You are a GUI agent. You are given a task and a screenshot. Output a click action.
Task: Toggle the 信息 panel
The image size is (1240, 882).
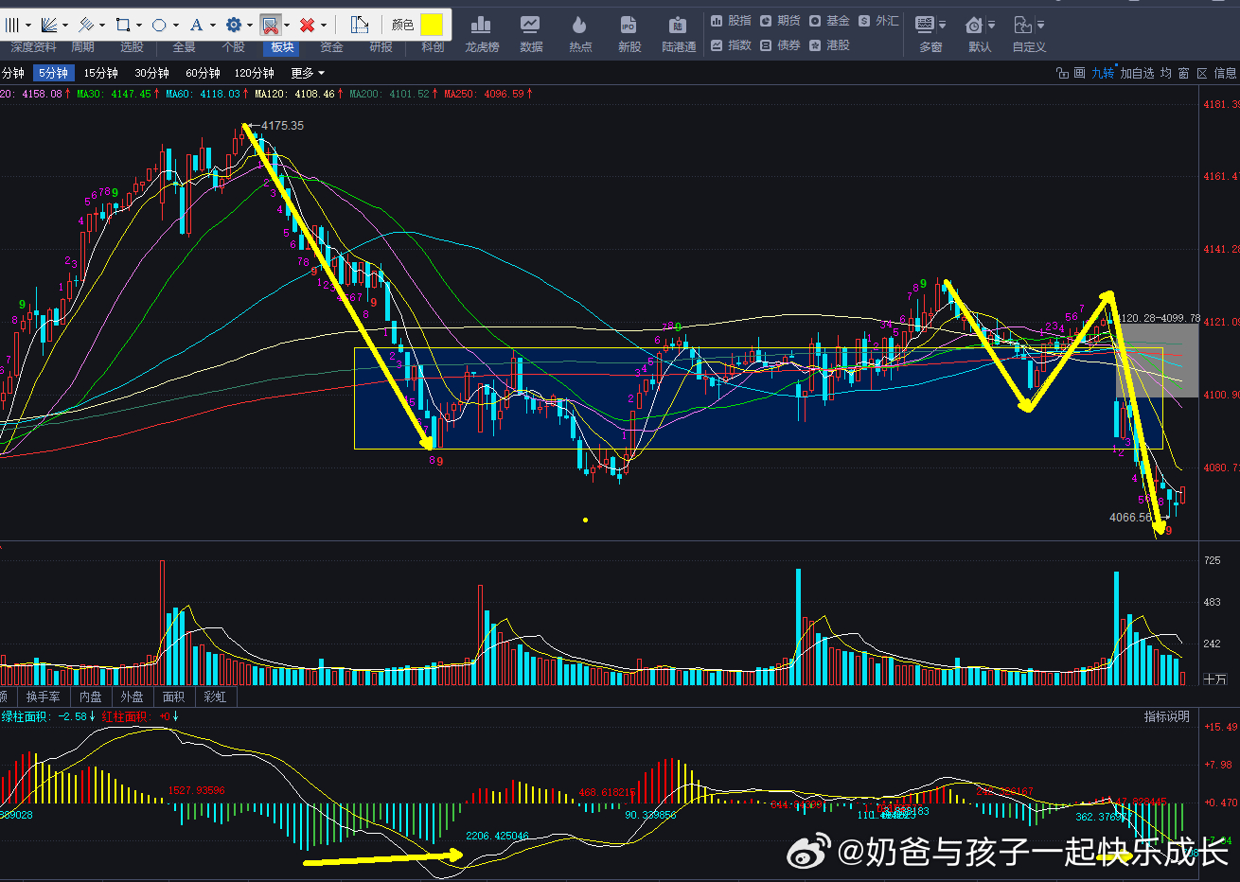coord(1225,73)
